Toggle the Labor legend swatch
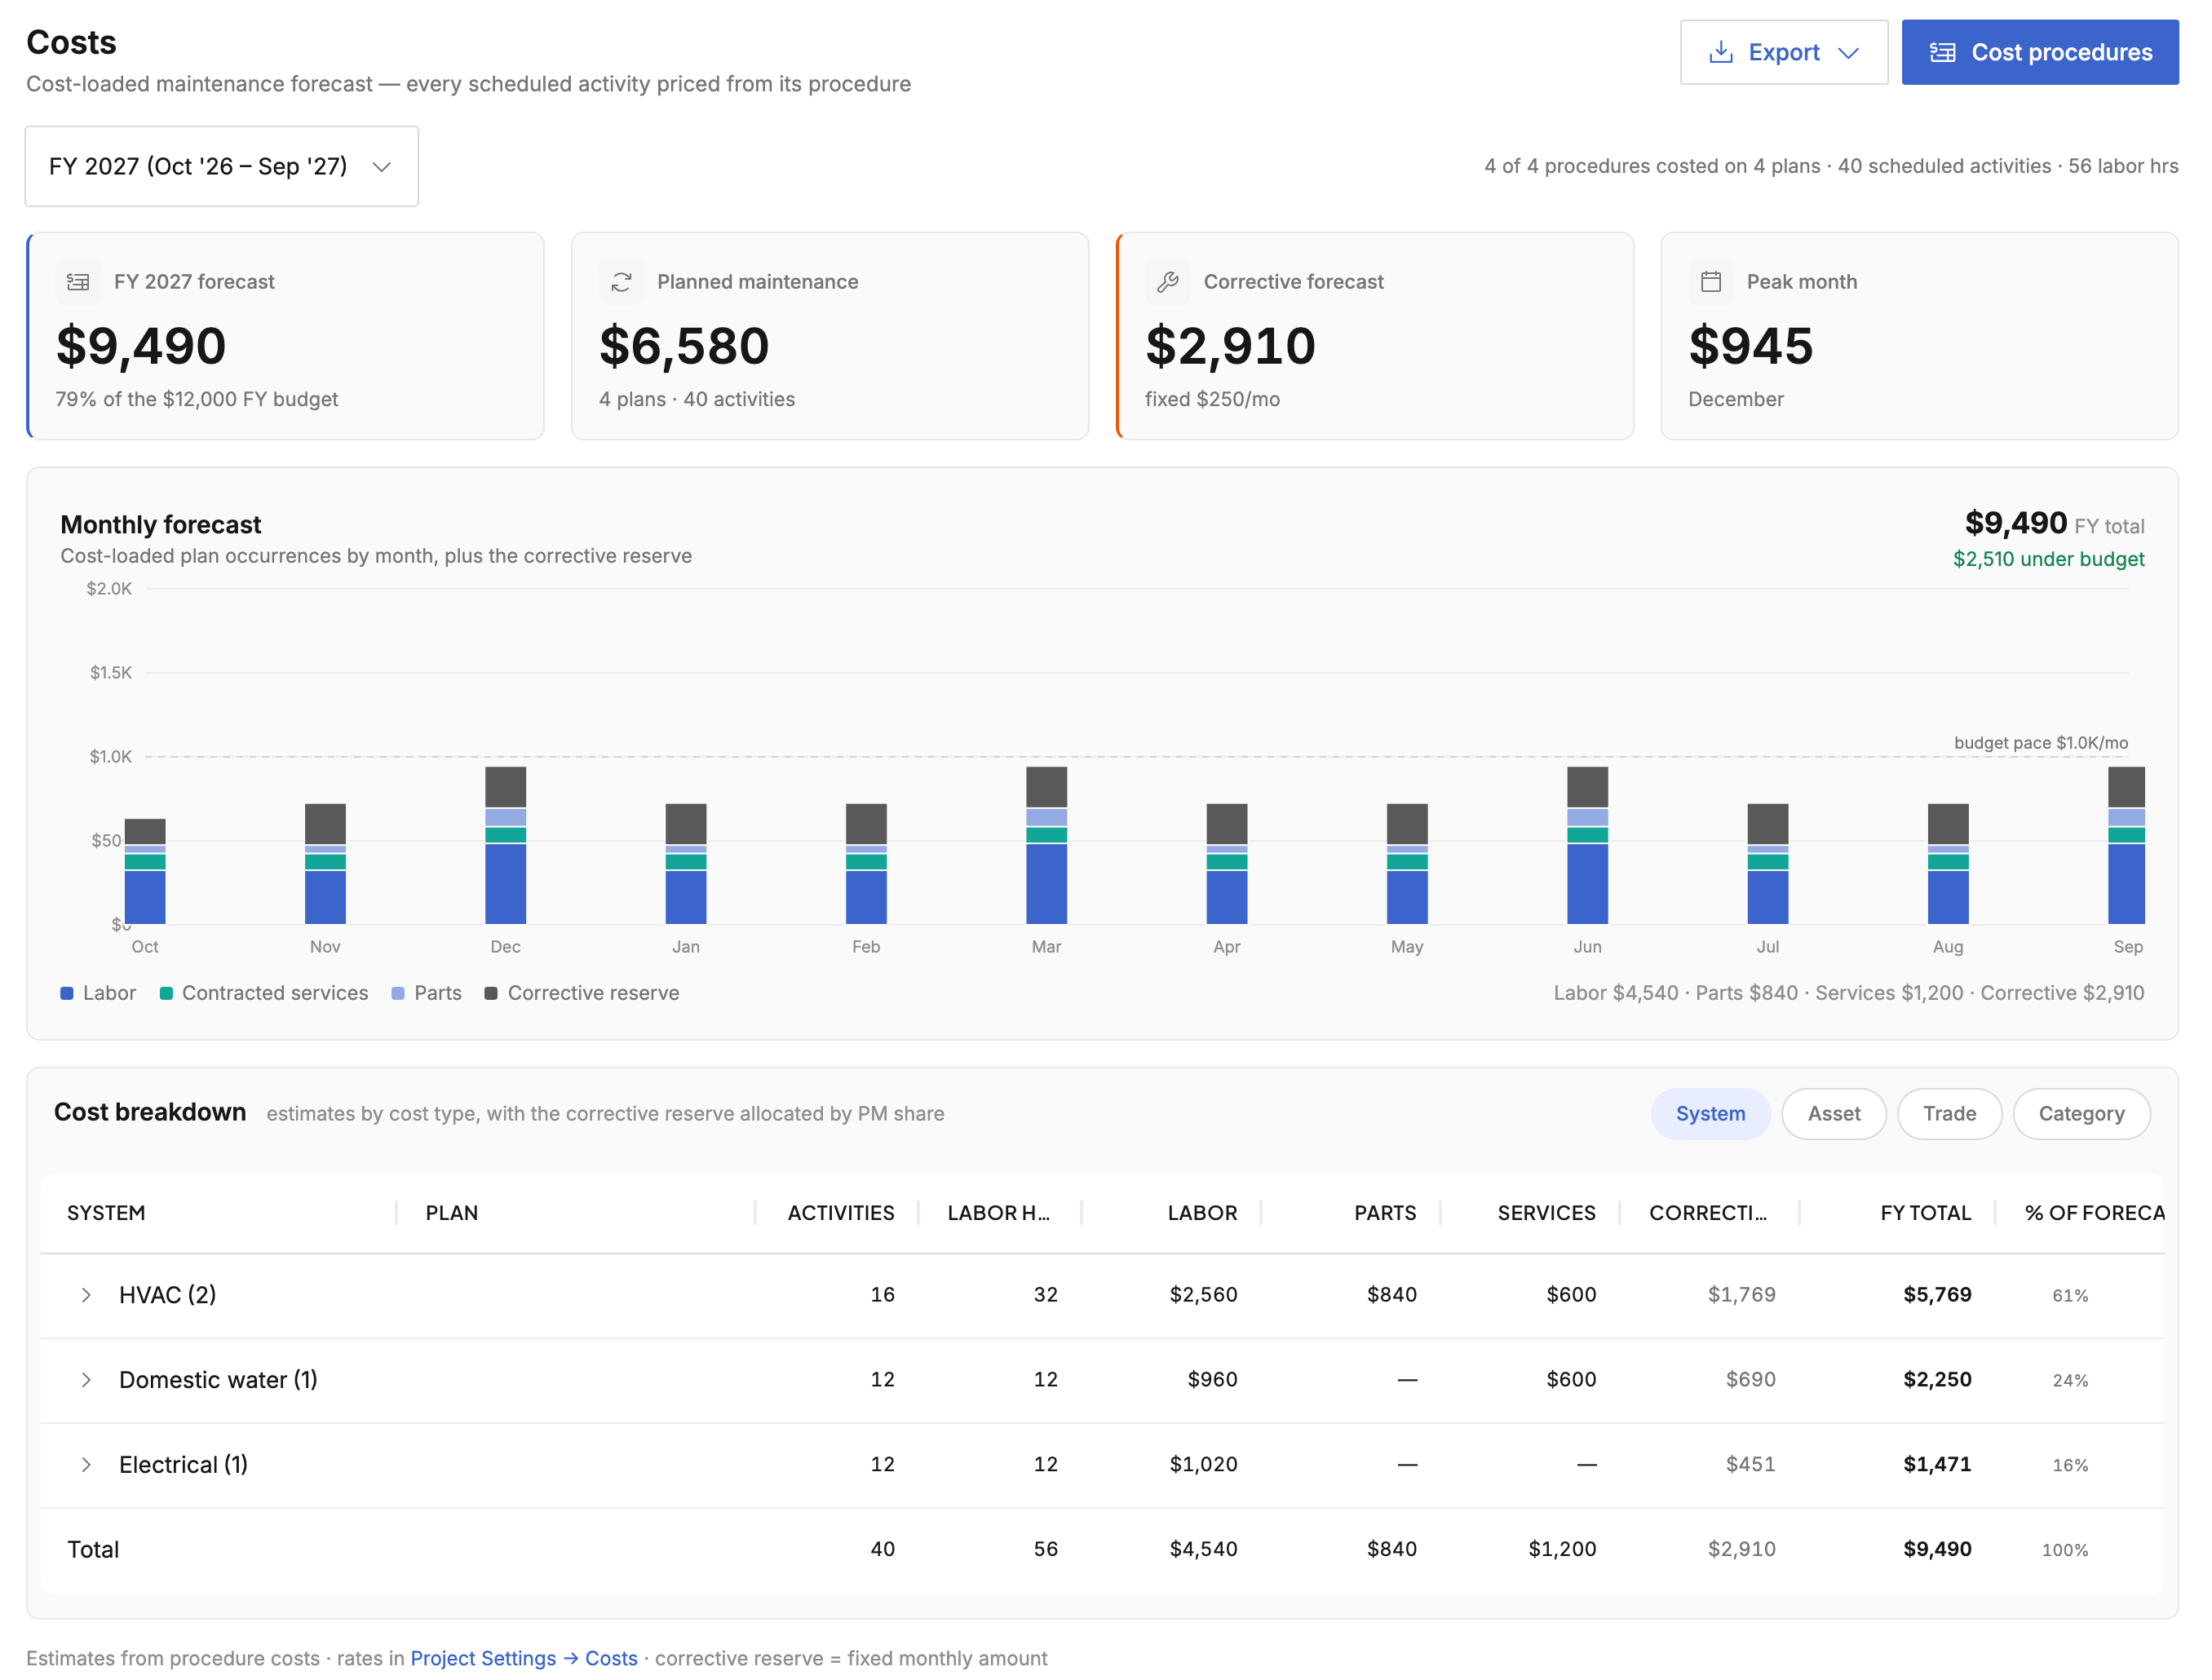2212x1680 pixels. (x=67, y=993)
